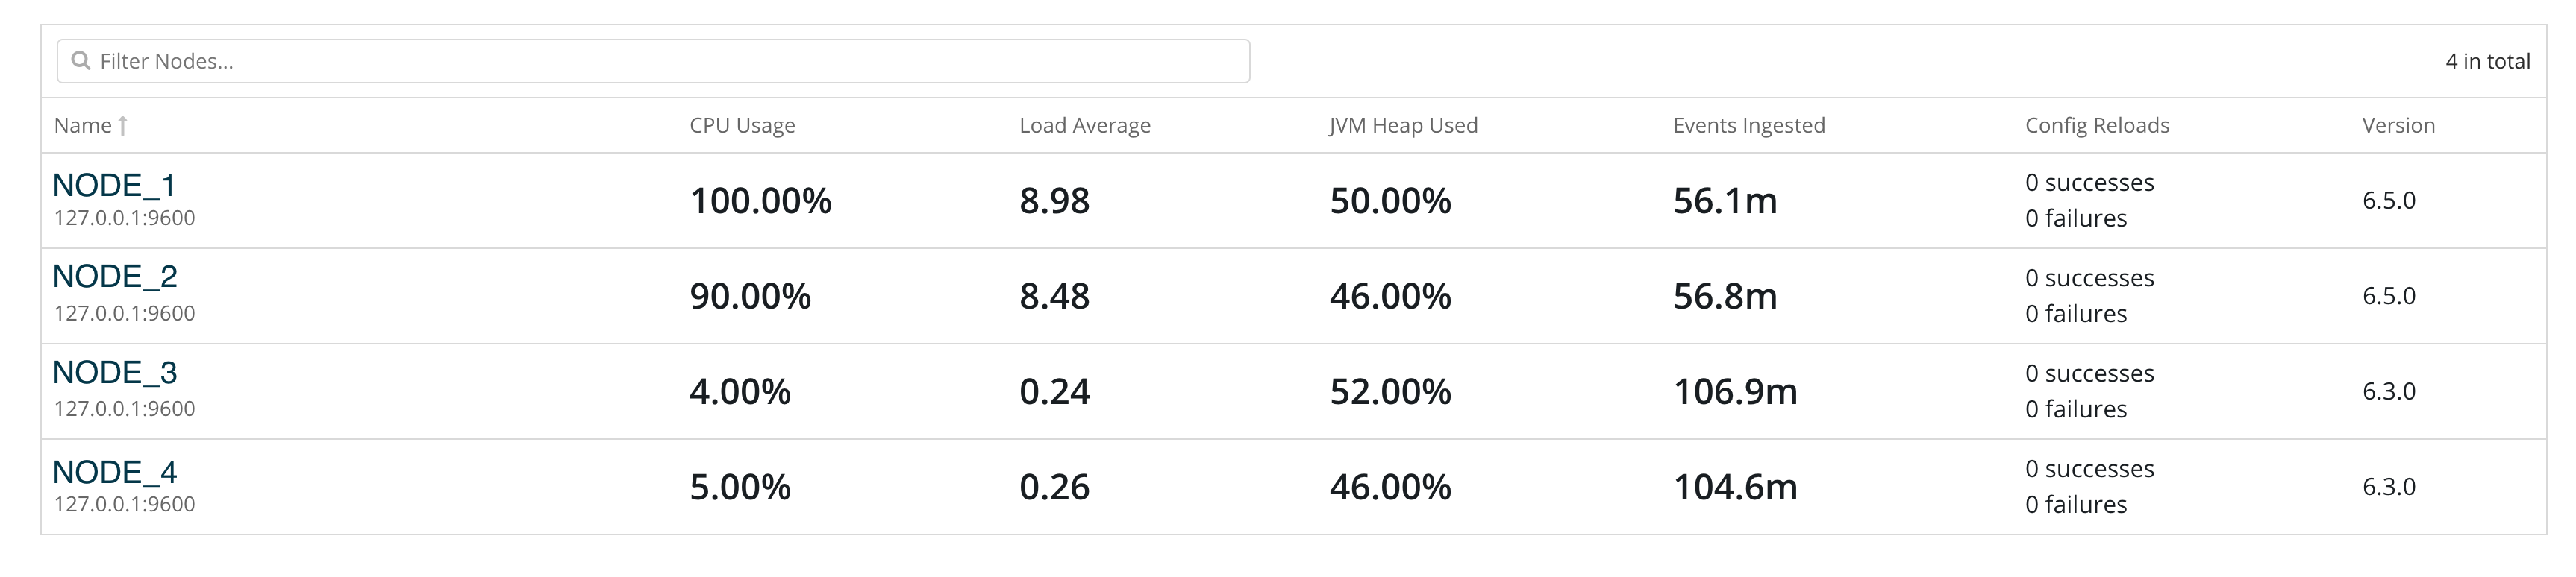Click the magnifier icon in the filter box

(x=81, y=61)
